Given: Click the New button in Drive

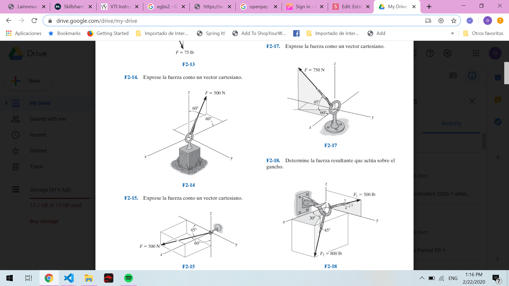Looking at the screenshot, I should 28,81.
